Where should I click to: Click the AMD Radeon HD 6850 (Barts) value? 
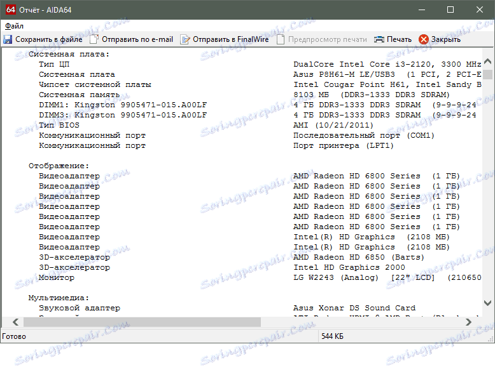coord(359,257)
